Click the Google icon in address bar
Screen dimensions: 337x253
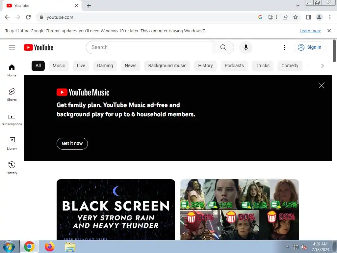[260, 17]
